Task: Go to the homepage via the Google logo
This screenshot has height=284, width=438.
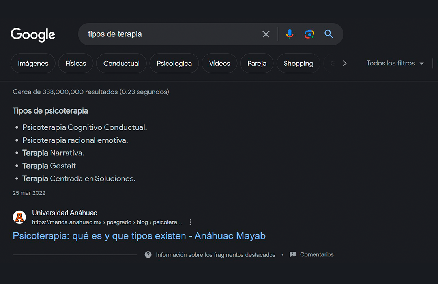Action: 33,35
